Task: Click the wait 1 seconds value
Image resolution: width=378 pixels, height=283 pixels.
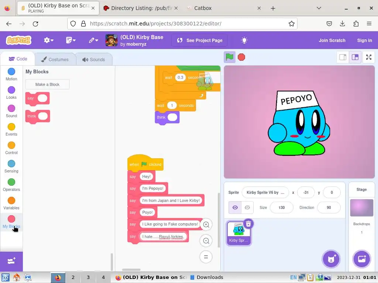Action: tap(172, 105)
